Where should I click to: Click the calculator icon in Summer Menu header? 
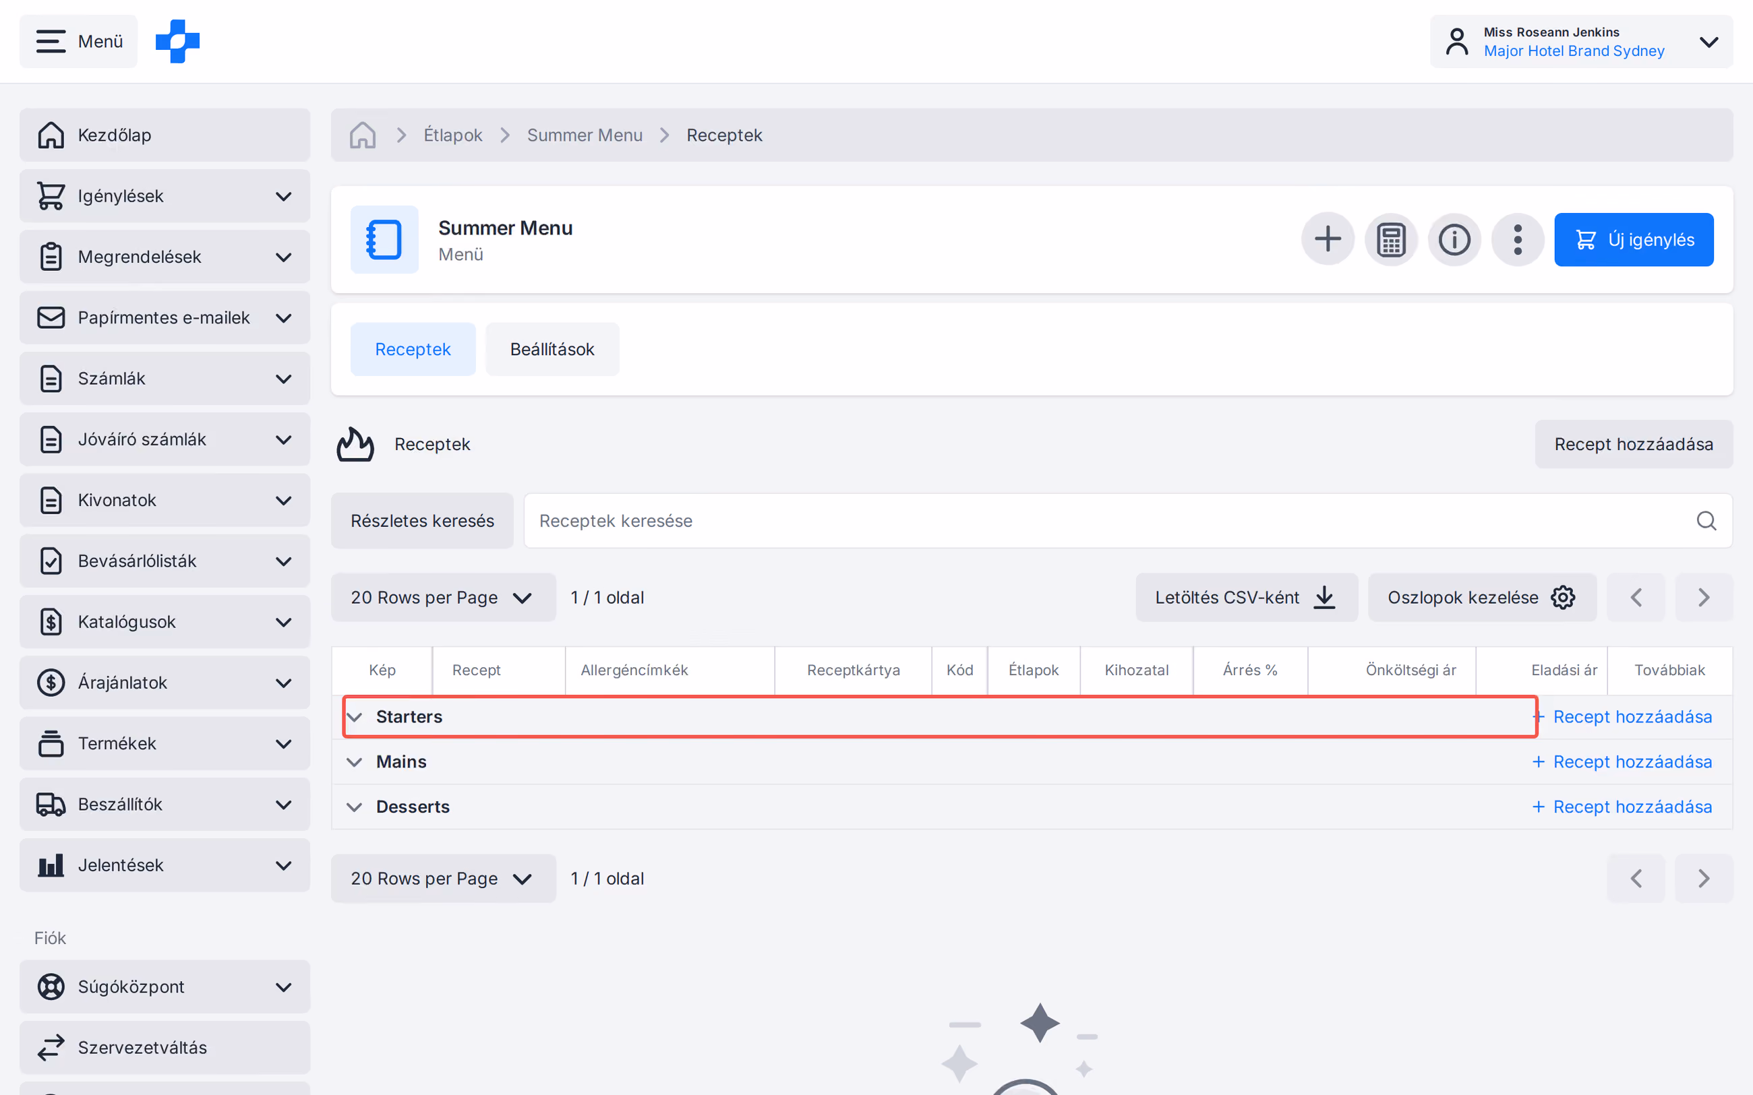click(1391, 239)
